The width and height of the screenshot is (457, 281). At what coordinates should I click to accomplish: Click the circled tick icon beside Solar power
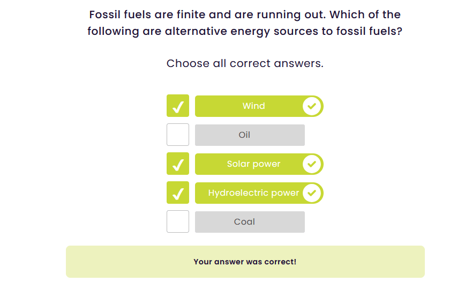(312, 164)
